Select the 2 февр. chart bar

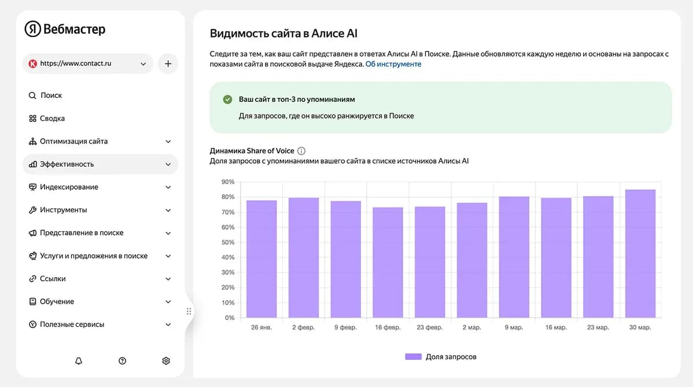[304, 258]
